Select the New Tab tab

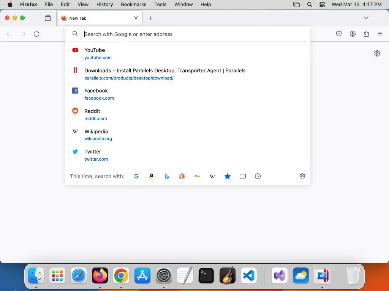click(x=100, y=18)
